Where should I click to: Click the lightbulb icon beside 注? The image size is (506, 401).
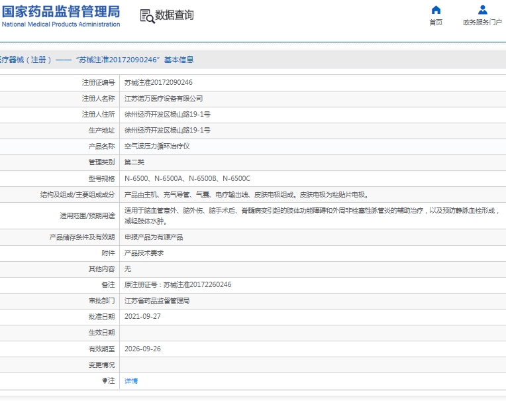pos(105,380)
